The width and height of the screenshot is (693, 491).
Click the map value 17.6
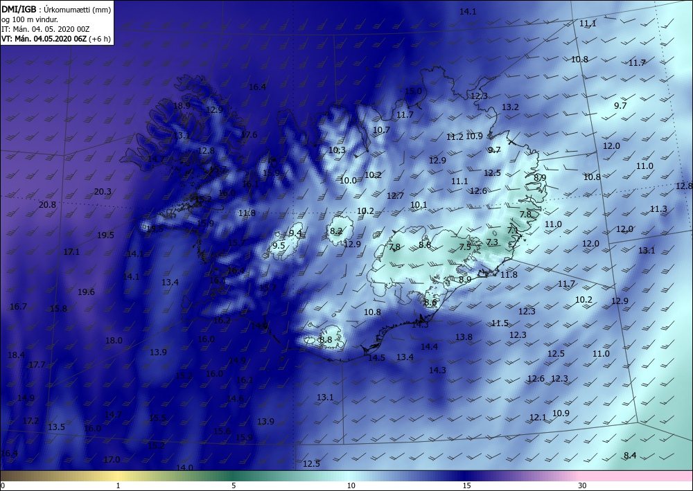click(248, 134)
